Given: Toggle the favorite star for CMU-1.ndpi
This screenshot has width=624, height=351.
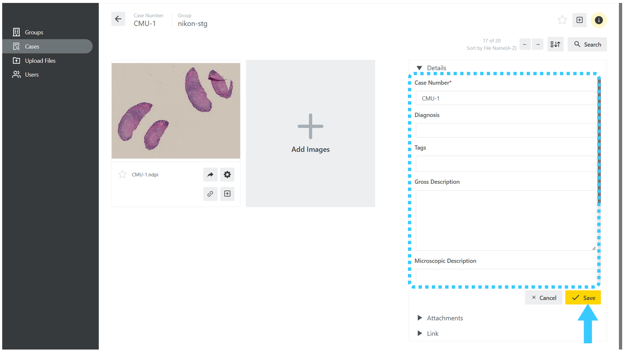Looking at the screenshot, I should pyautogui.click(x=122, y=175).
